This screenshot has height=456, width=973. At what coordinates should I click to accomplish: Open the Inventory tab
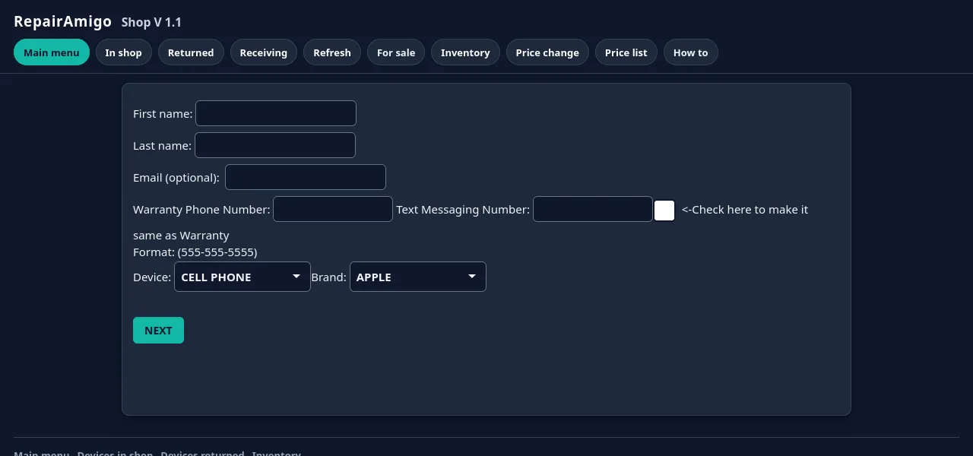(465, 52)
